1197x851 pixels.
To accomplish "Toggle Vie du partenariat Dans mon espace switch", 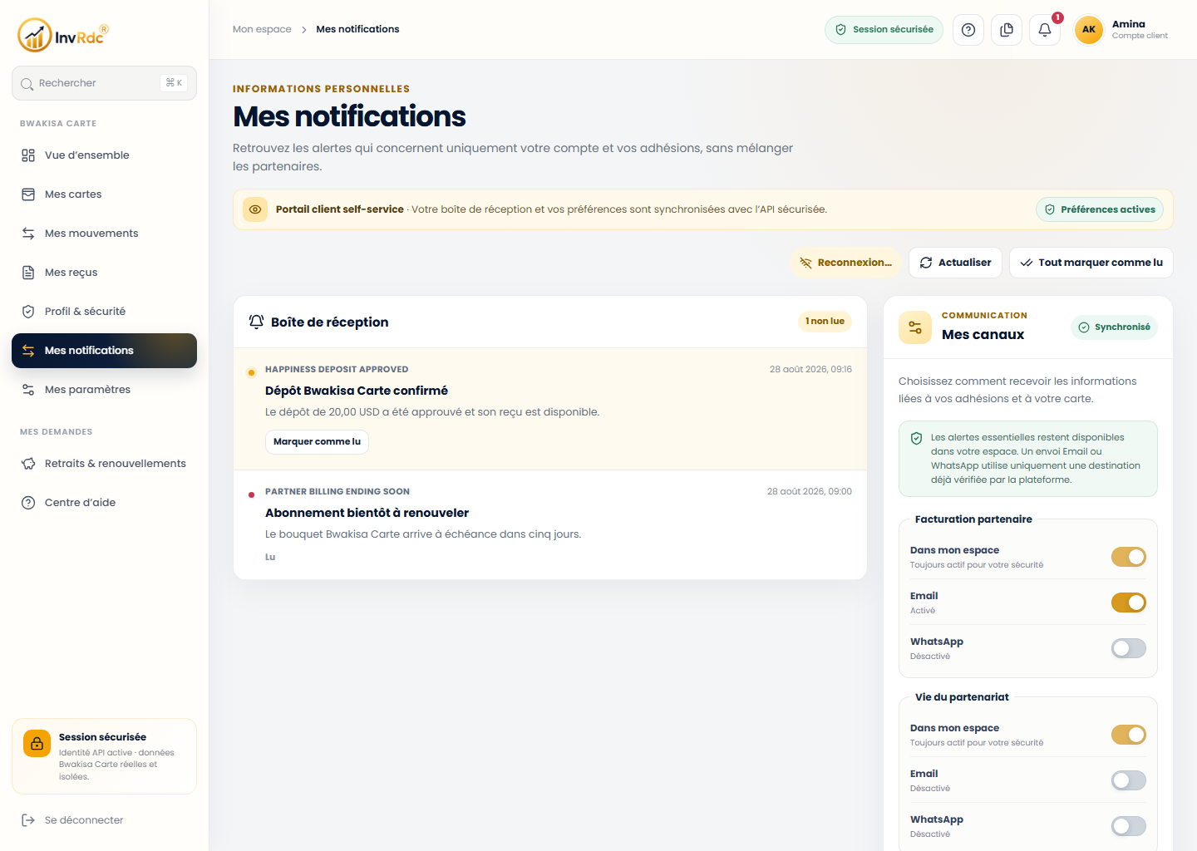I will 1129,735.
